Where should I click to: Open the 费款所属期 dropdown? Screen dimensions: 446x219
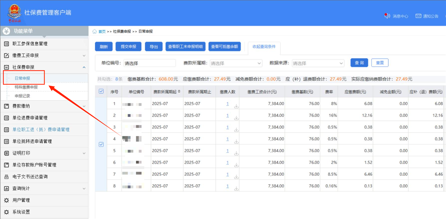pos(236,63)
